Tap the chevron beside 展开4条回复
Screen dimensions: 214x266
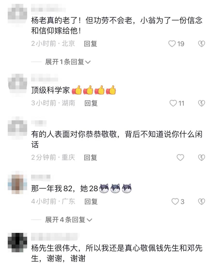click(89, 220)
